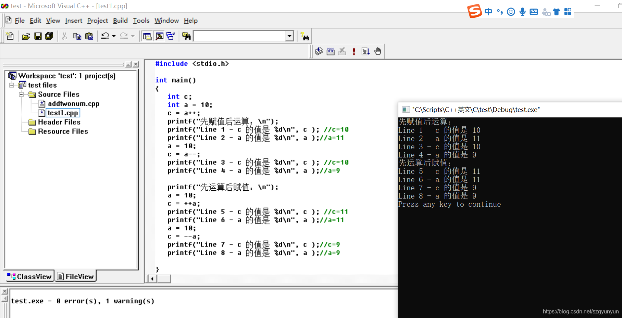The width and height of the screenshot is (622, 318).
Task: Toggle the Workspace window button
Action: point(147,36)
